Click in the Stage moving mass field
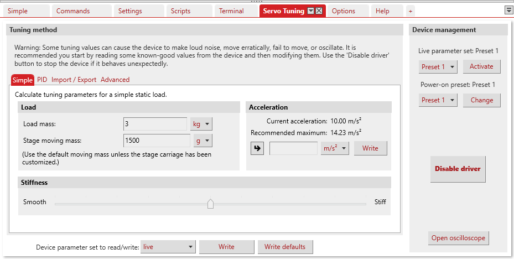Viewport: 514px width, 259px height. pos(157,141)
